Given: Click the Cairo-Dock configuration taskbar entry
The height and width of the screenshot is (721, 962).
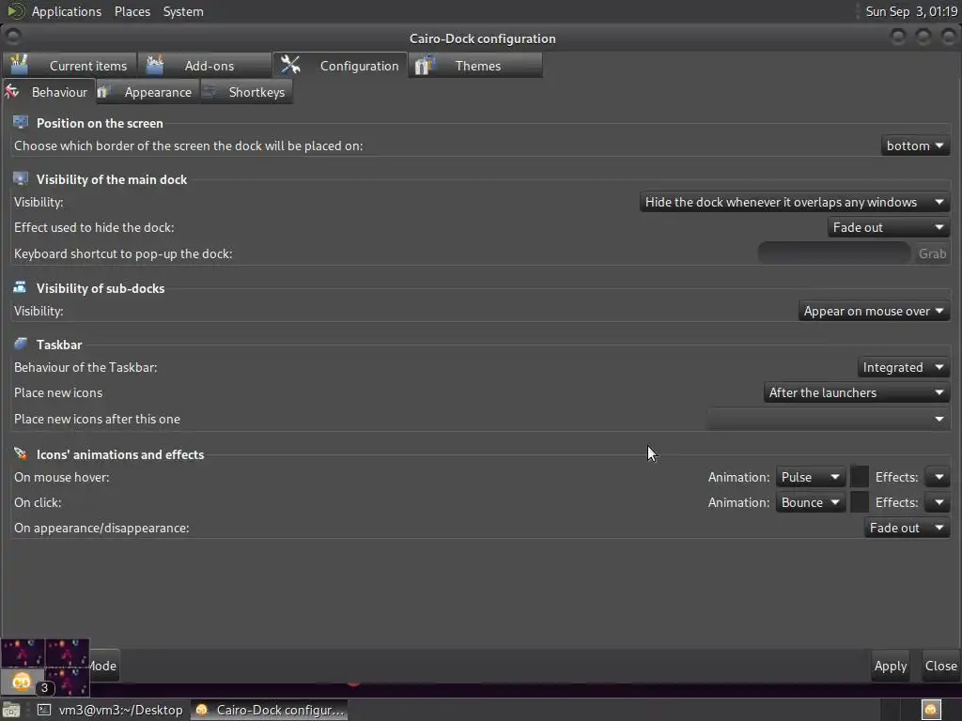Looking at the screenshot, I should click(269, 710).
